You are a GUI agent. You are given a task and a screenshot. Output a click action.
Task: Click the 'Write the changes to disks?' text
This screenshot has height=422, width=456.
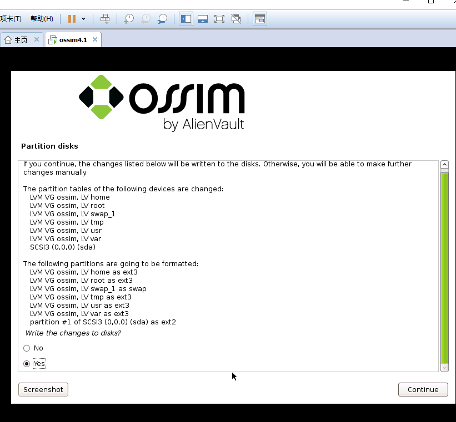[73, 333]
